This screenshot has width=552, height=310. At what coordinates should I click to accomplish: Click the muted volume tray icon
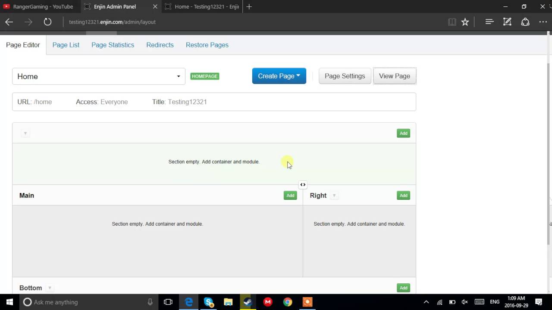(x=465, y=302)
